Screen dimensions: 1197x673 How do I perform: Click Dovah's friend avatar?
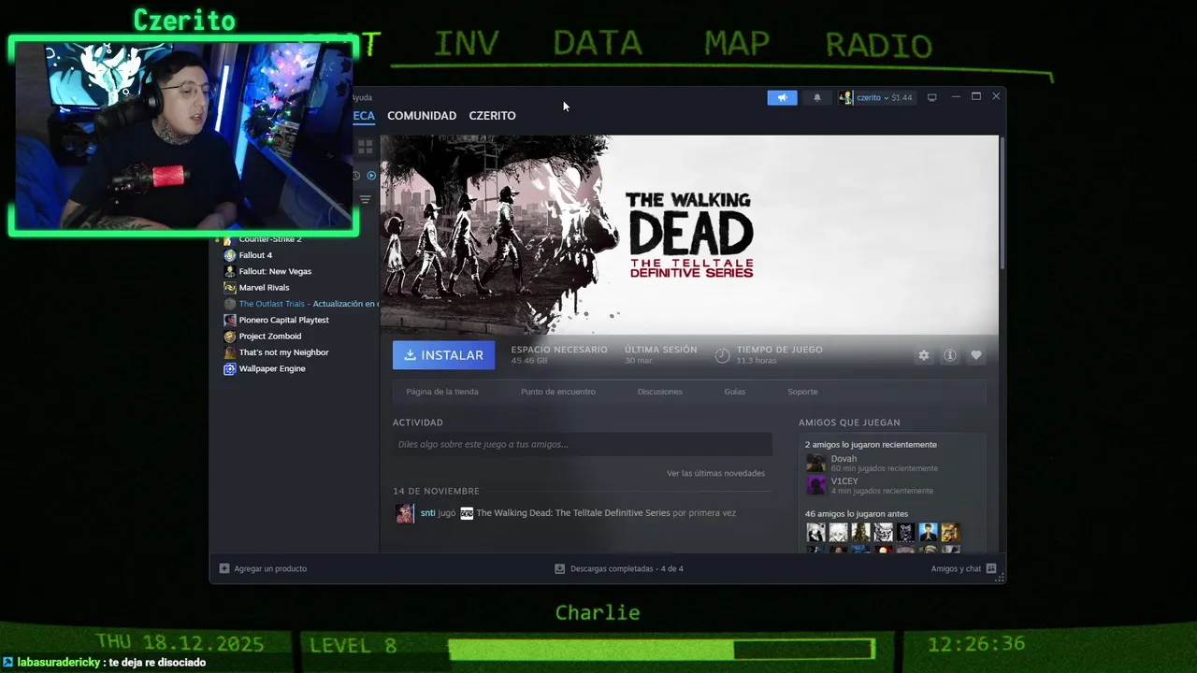[x=816, y=463]
